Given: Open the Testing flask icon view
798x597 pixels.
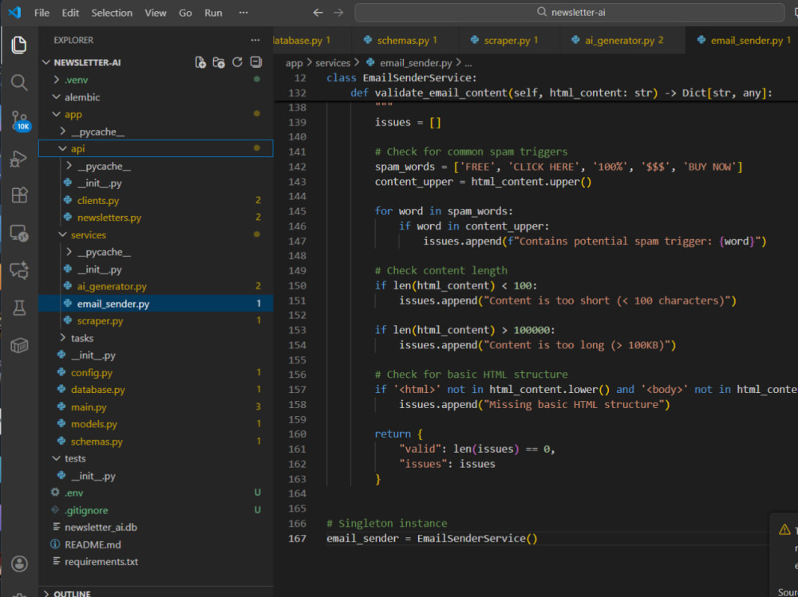Looking at the screenshot, I should tap(19, 308).
